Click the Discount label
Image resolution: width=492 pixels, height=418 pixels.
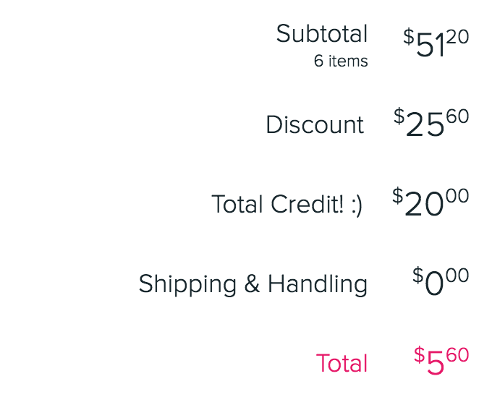click(315, 124)
